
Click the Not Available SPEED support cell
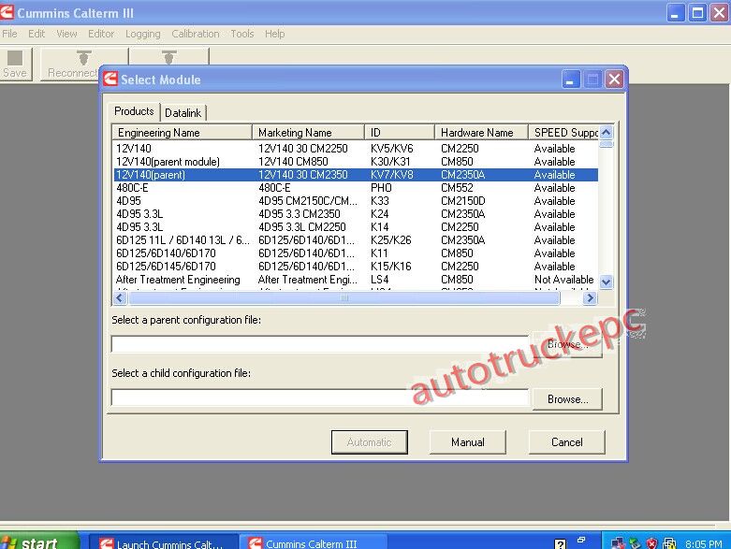(563, 280)
